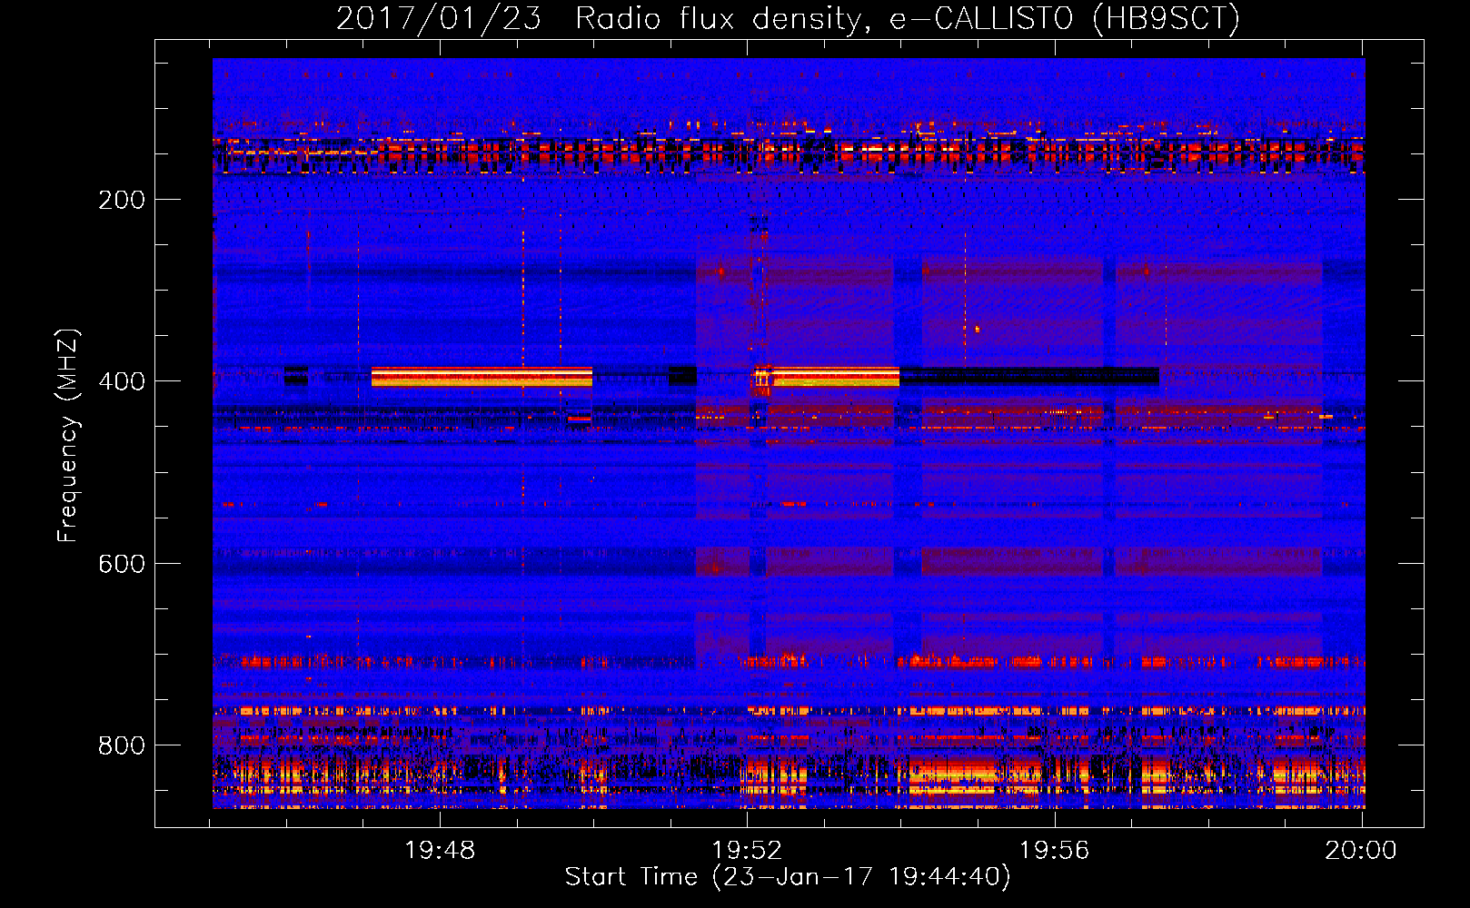Click the 19:52 time tick label
The image size is (1470, 908).
pos(747,850)
